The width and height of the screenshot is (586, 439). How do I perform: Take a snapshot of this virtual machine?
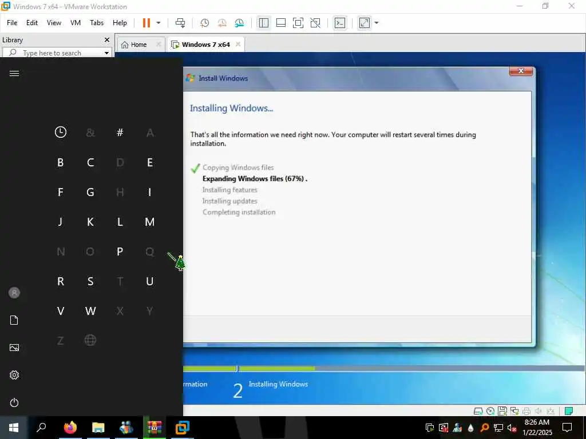coord(204,23)
